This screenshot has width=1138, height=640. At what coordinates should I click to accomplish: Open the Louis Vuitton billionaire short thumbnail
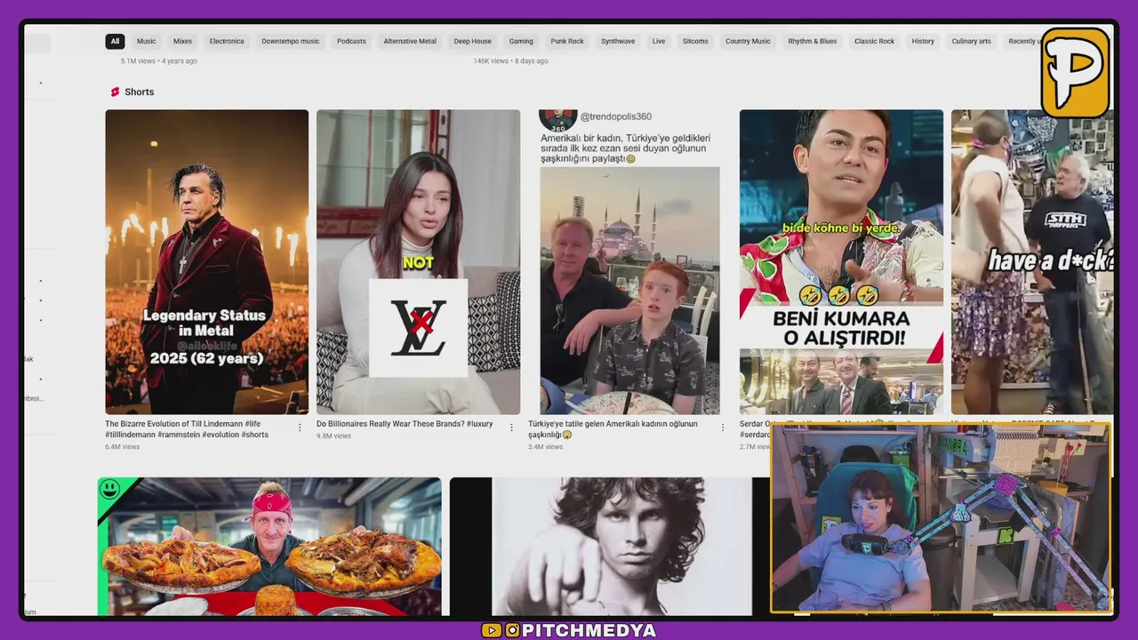tap(418, 261)
